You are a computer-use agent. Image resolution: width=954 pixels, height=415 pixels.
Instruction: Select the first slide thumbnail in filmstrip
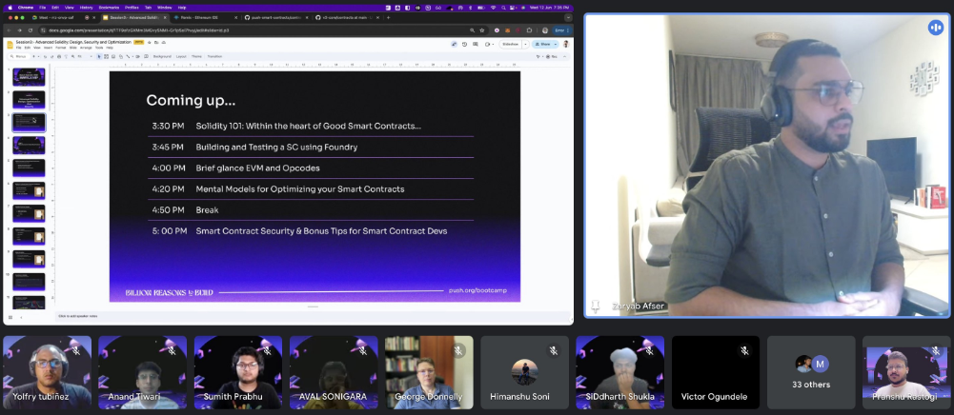point(29,77)
